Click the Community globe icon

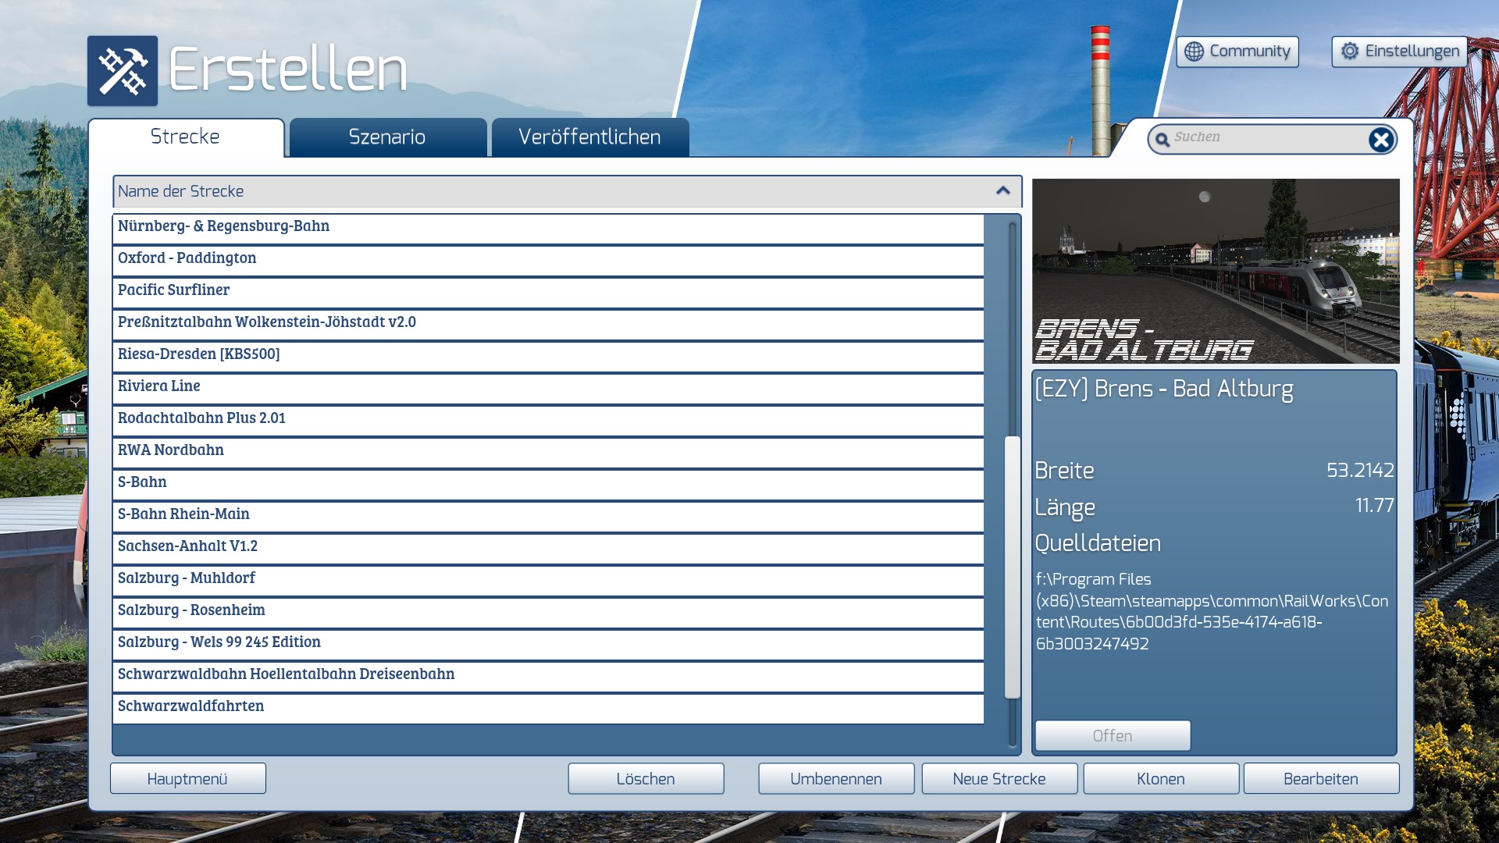click(x=1194, y=52)
